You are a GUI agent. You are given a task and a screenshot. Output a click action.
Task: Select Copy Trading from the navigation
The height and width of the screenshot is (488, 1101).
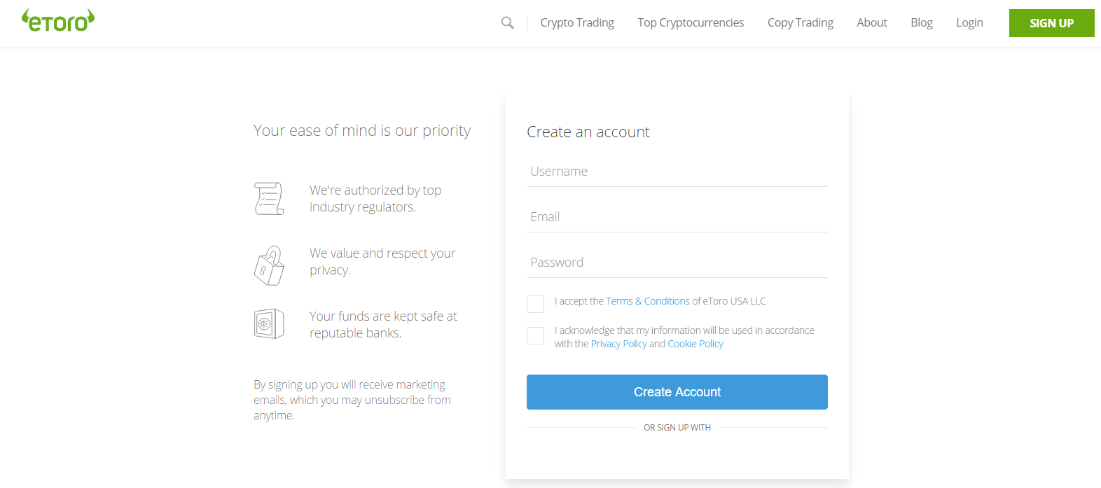click(x=800, y=22)
